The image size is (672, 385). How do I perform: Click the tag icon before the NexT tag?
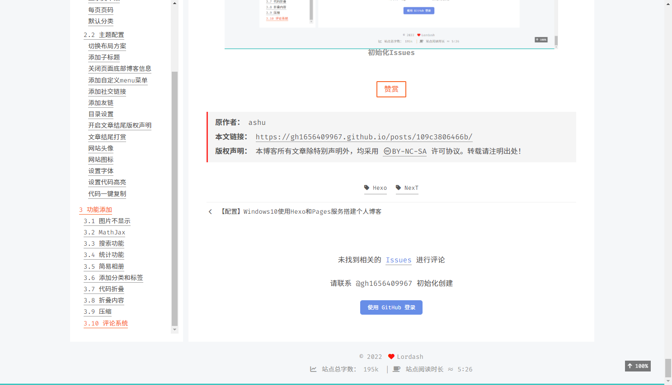(398, 188)
